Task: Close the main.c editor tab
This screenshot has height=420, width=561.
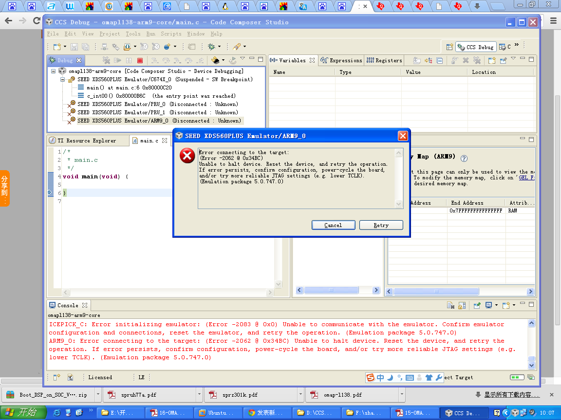Action: (164, 140)
